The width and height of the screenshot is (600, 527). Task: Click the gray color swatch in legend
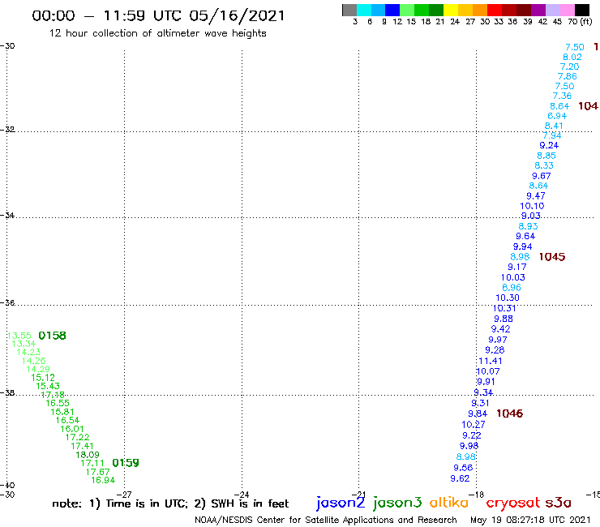[349, 10]
